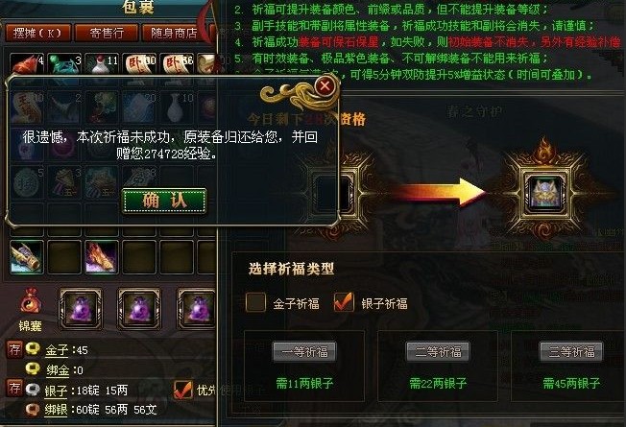Open the 随身商店 portable shop tab

tap(174, 33)
